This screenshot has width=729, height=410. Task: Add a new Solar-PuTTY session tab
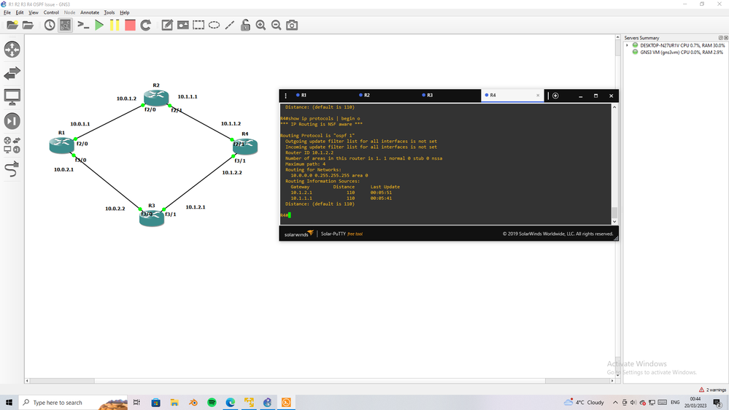(x=555, y=96)
